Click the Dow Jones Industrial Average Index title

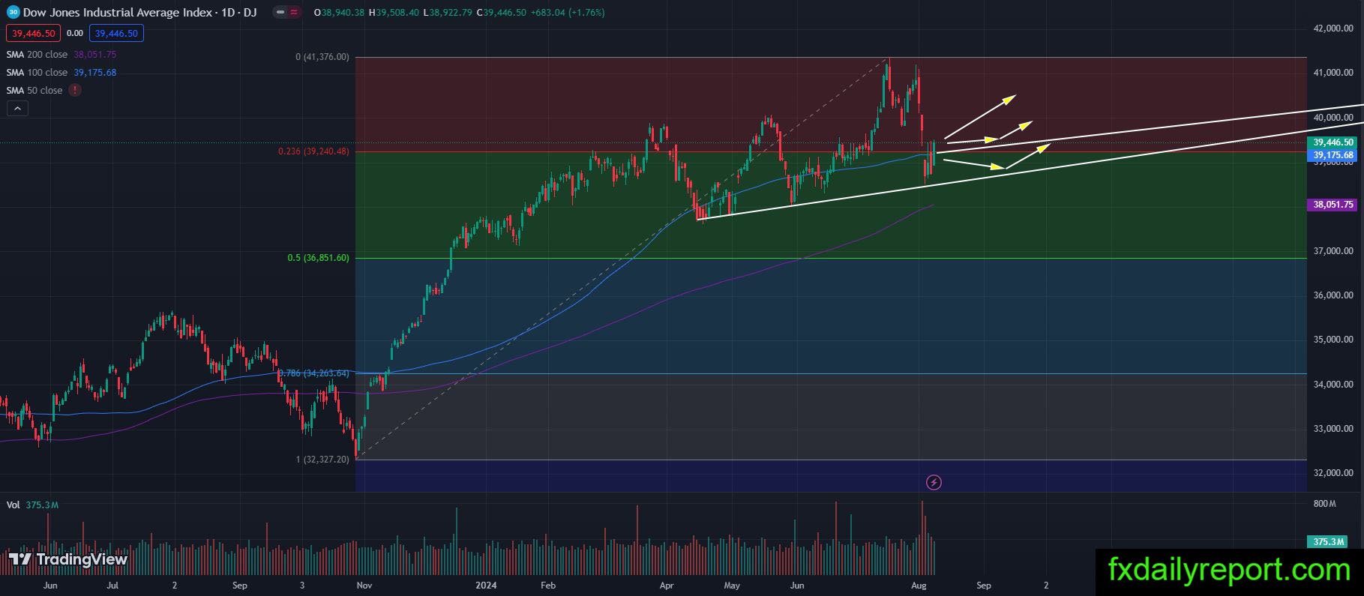point(118,13)
